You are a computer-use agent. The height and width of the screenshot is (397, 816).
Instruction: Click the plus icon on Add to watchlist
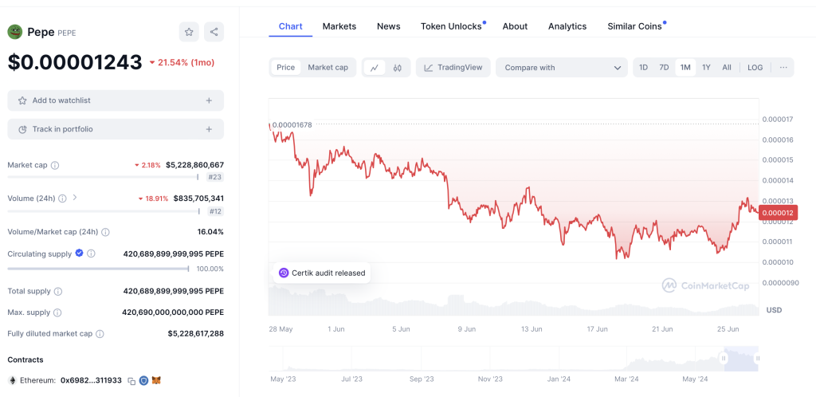tap(209, 100)
